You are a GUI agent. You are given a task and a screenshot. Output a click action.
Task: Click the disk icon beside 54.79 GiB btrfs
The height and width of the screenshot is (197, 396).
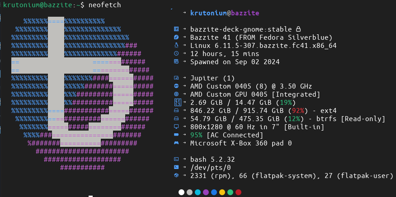coord(176,118)
